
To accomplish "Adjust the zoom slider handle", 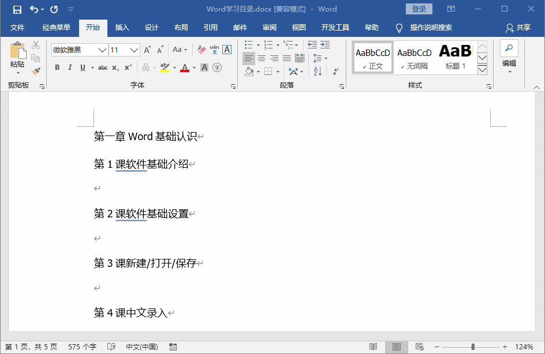I will 473,347.
